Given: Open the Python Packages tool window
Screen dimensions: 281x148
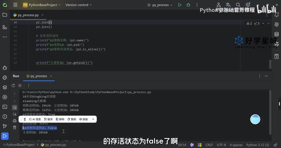Looking at the screenshot, I should click(x=5, y=87).
